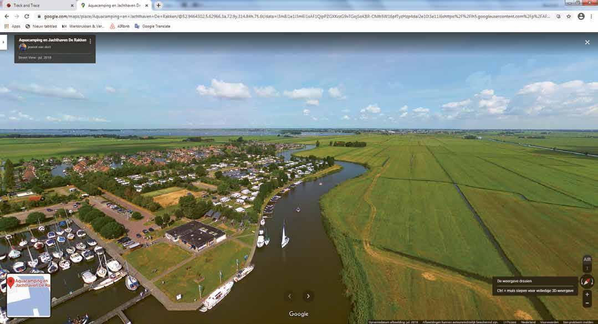Open the Werkdrukken & Ver... bookmark
This screenshot has width=598, height=324.
pyautogui.click(x=83, y=26)
